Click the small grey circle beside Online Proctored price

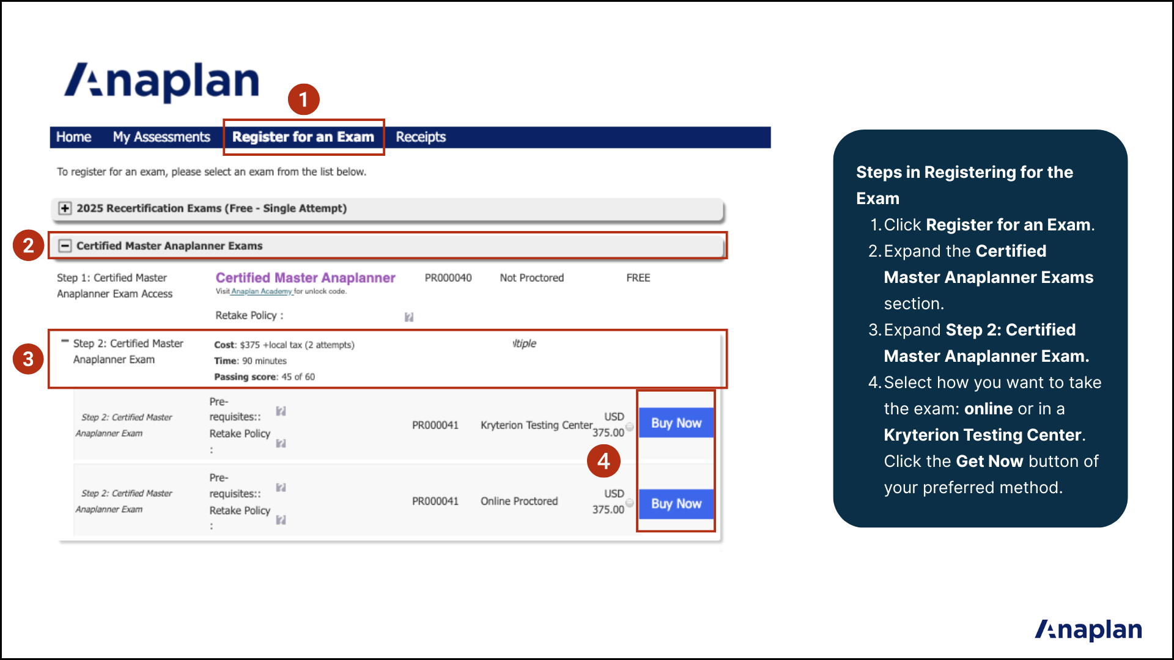[x=629, y=502]
